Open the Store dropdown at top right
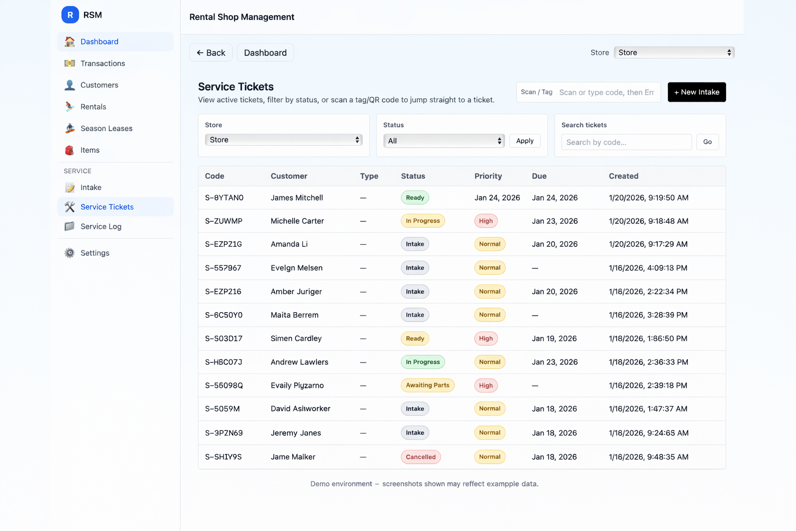796x531 pixels. [x=674, y=52]
